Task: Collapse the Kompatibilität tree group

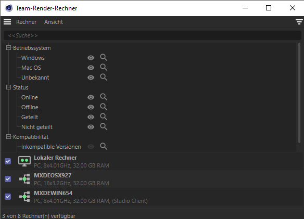Action: pyautogui.click(x=8, y=137)
